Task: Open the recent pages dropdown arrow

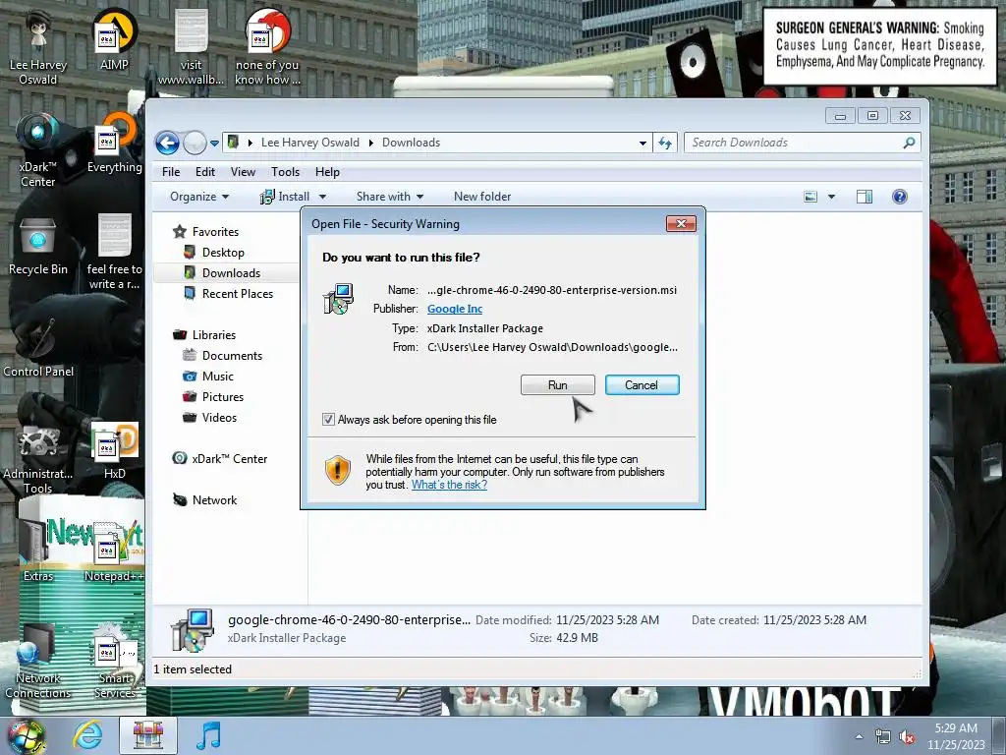Action: (x=214, y=144)
